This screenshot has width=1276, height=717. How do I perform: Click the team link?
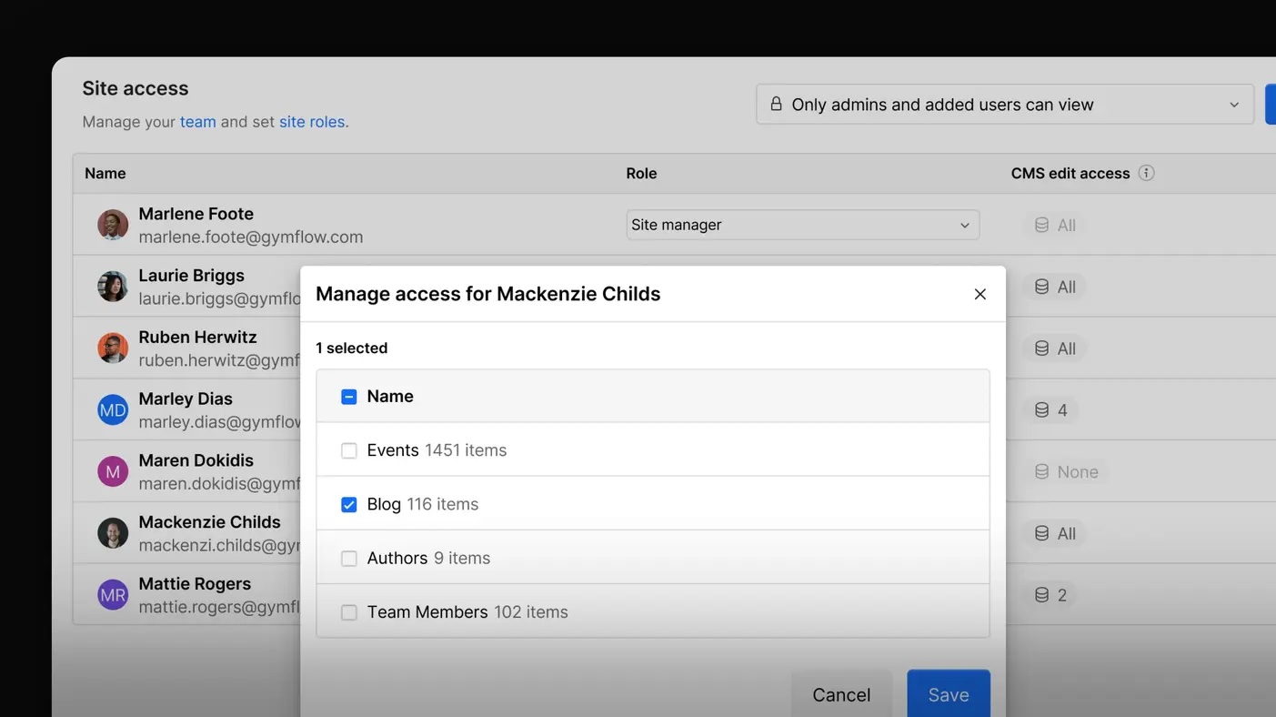pyautogui.click(x=198, y=121)
